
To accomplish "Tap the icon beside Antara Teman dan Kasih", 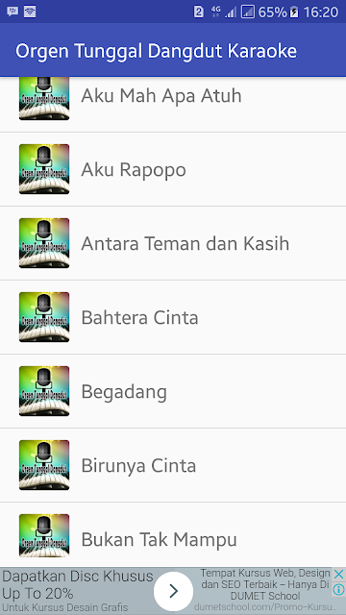I will [x=44, y=243].
